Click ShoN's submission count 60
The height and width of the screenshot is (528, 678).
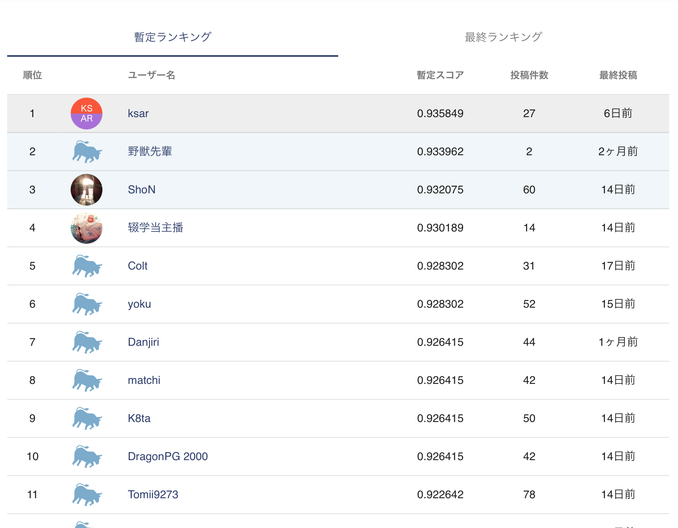pos(529,190)
